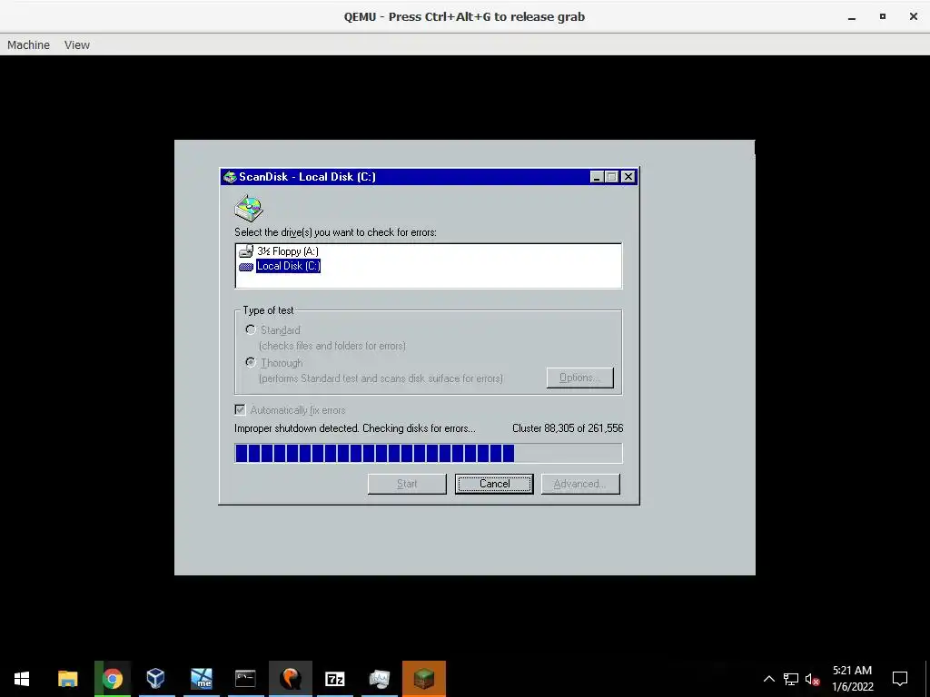Close the ScanDisk window
The width and height of the screenshot is (930, 697).
[628, 177]
